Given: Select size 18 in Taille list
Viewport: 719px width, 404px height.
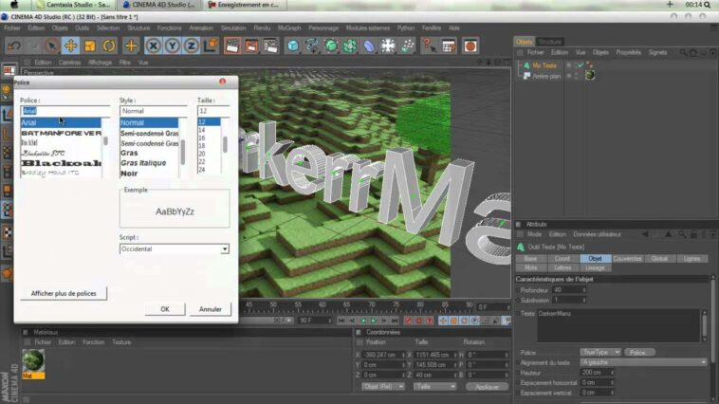Looking at the screenshot, I should click(202, 146).
